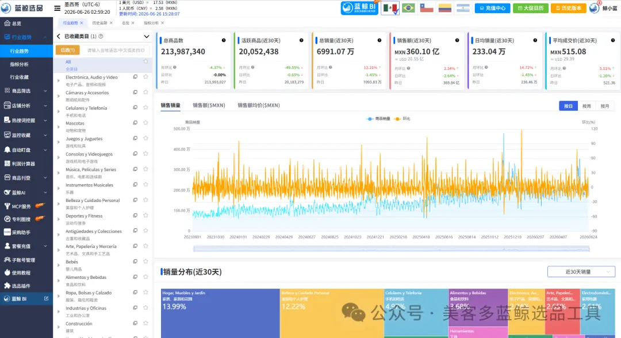Click the 大促日历 button
The width and height of the screenshot is (621, 338).
point(530,8)
